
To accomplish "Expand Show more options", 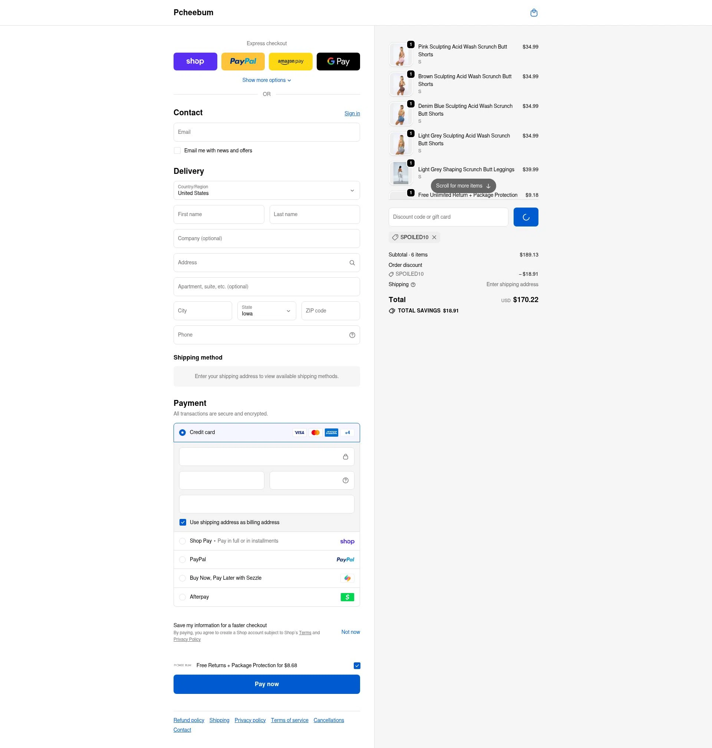I will (x=266, y=80).
